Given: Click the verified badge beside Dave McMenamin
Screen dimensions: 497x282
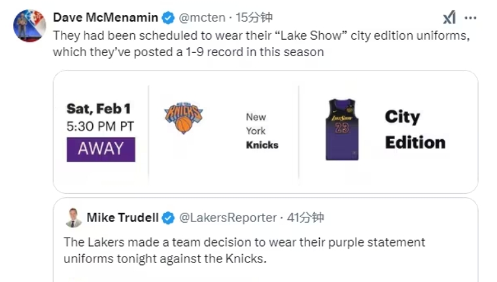Looking at the screenshot, I should point(168,18).
